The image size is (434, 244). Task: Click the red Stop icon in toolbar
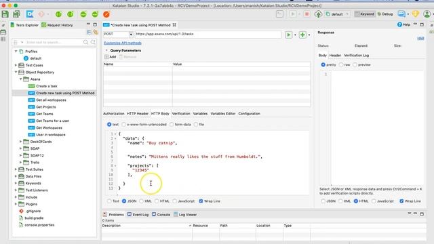[x=307, y=14]
